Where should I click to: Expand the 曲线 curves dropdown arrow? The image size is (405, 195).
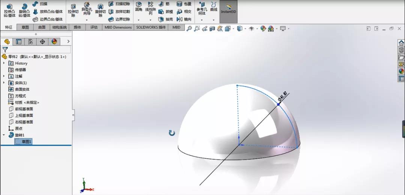tap(214, 20)
